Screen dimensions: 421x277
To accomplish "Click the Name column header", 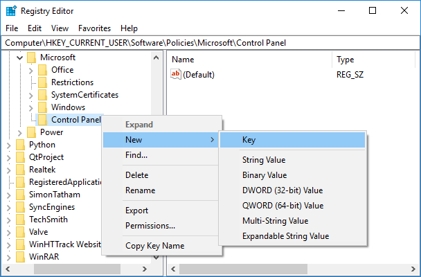I will 183,60.
